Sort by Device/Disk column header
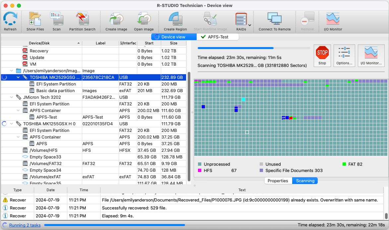389x230 pixels. pos(41,43)
